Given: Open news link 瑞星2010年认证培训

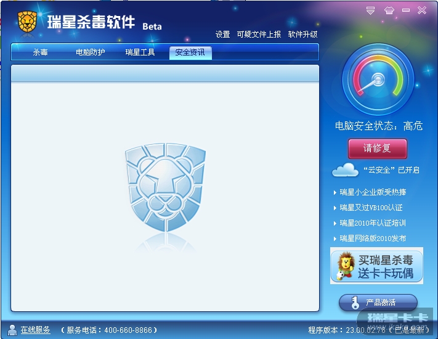Looking at the screenshot, I should point(373,223).
